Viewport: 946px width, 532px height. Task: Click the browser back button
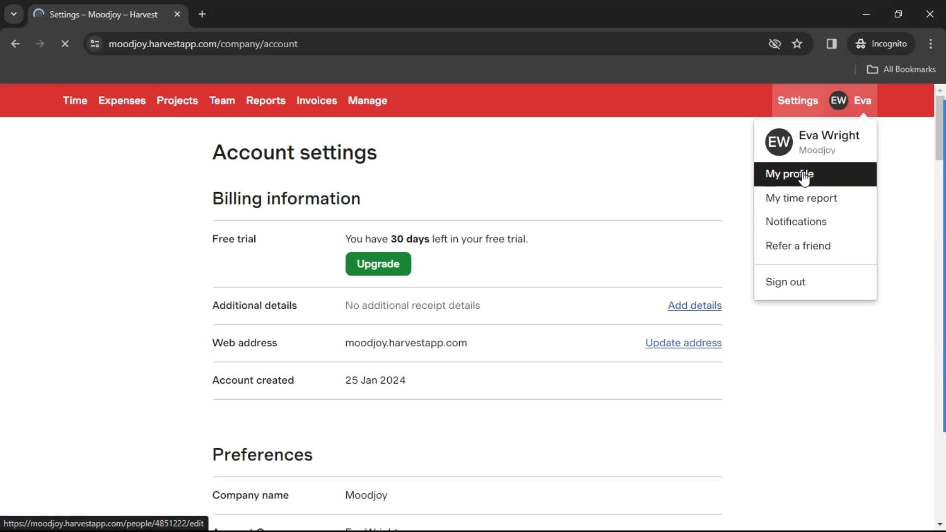click(16, 43)
